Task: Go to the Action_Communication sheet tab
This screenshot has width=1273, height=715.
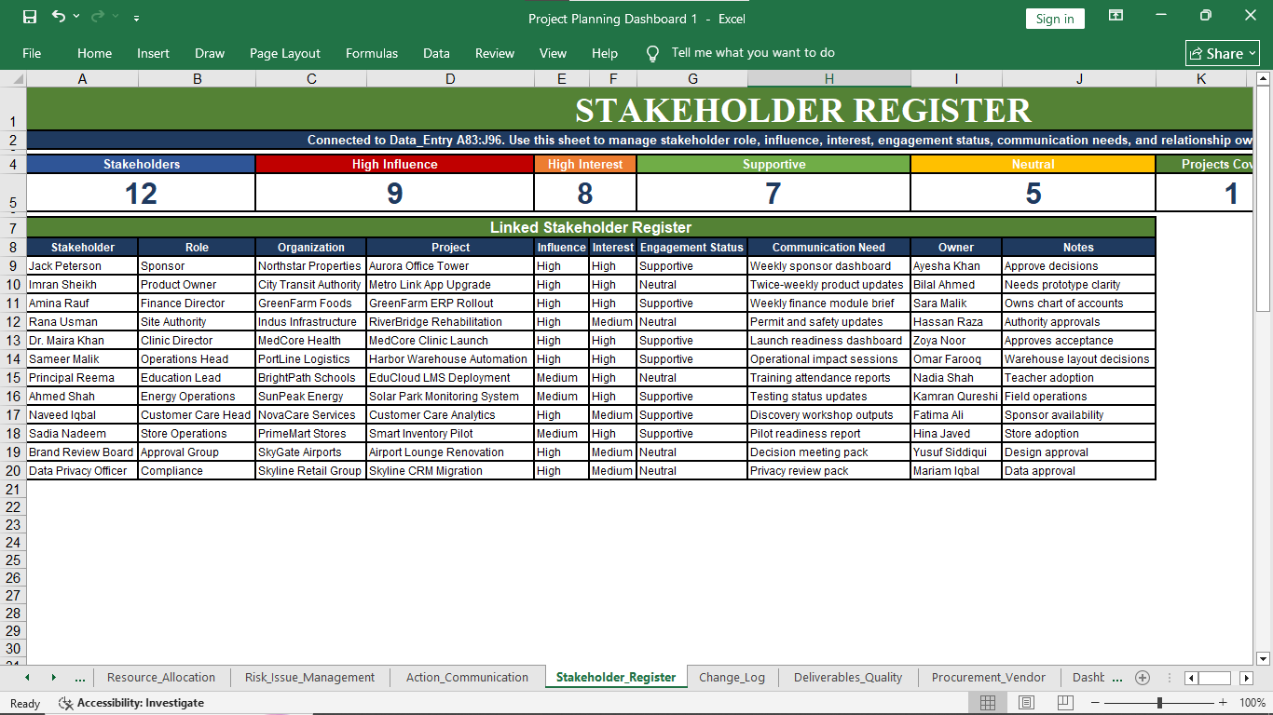Action: tap(467, 678)
